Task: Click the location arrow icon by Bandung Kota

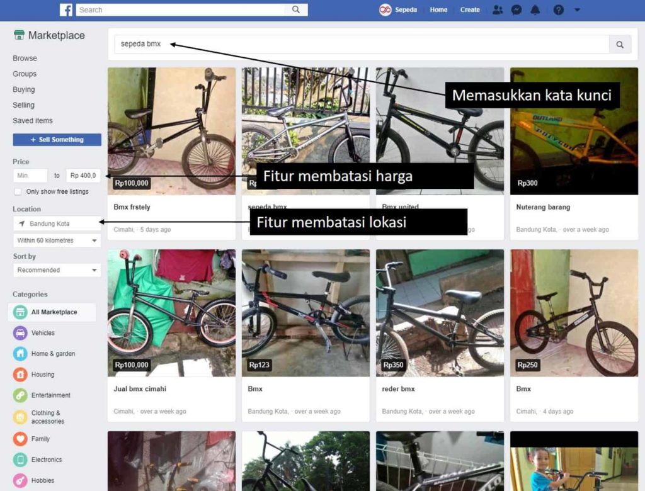Action: click(21, 223)
